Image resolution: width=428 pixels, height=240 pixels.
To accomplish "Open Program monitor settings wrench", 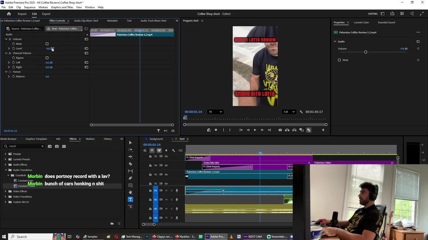I will pos(301,112).
